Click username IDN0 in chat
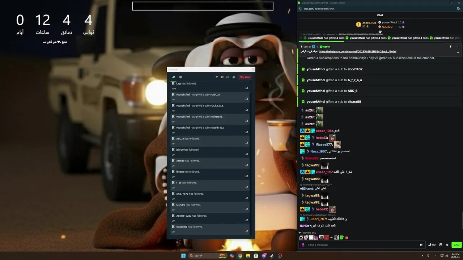Screen dimensions: 463x260 coord(304,226)
